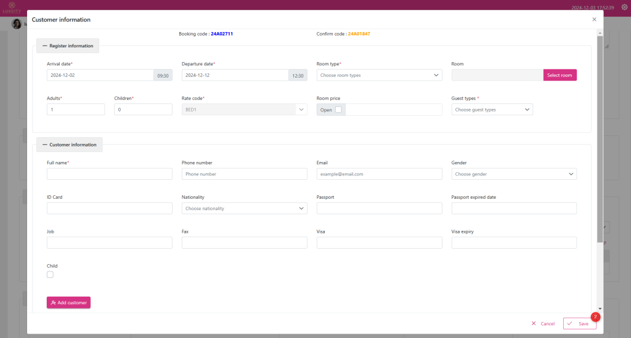631x338 pixels.
Task: Click the settings gear icon
Action: [x=624, y=7]
